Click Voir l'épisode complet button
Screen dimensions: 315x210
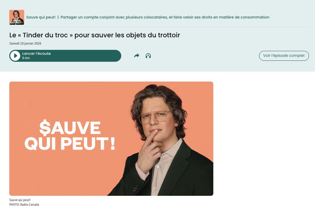pyautogui.click(x=284, y=56)
